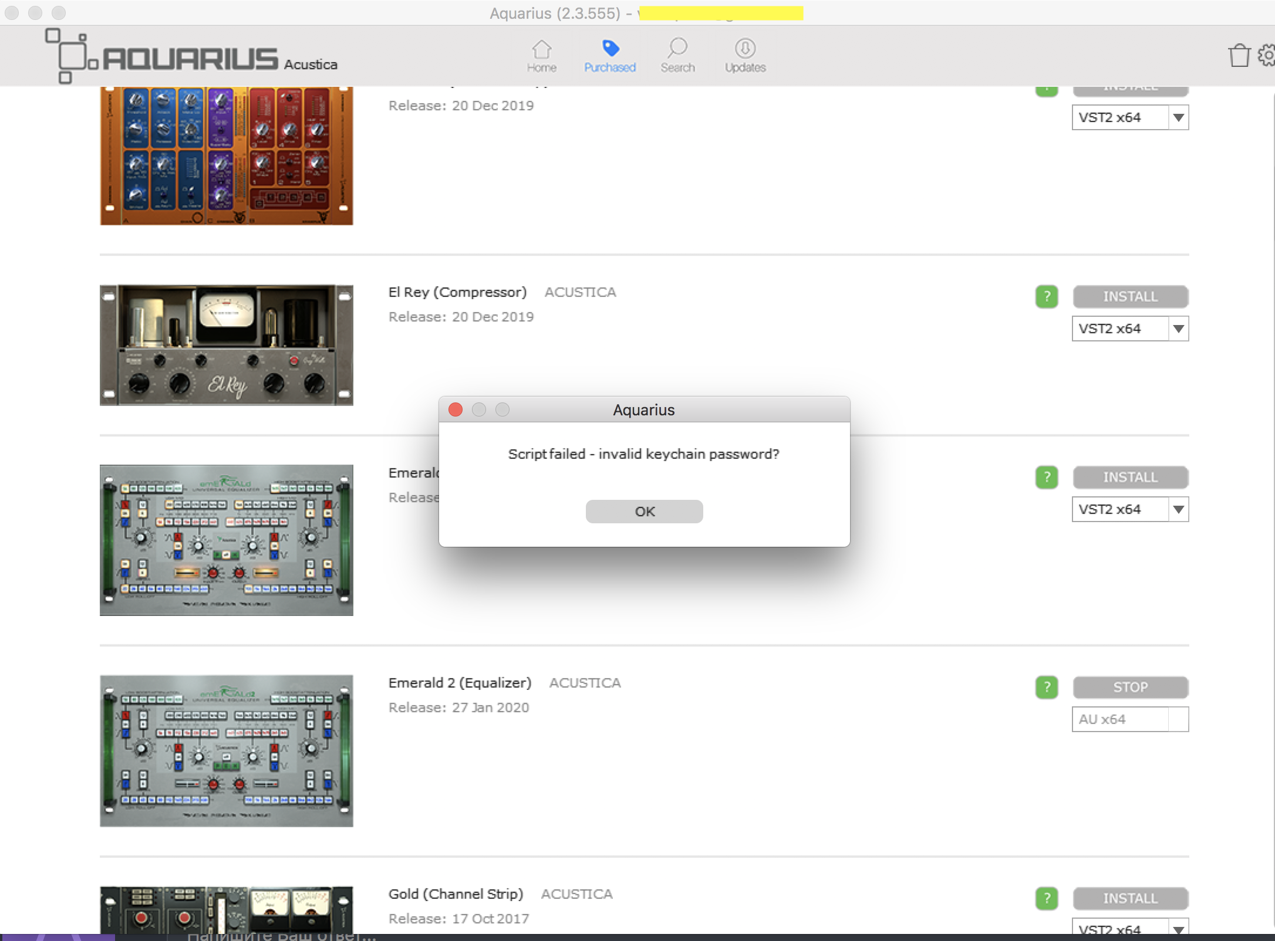This screenshot has height=941, width=1275.
Task: Click green help icon for El Rey
Action: (1047, 297)
